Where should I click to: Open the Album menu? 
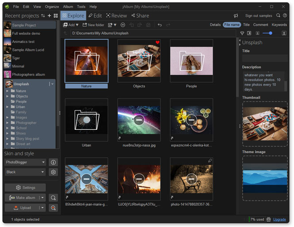(68, 7)
